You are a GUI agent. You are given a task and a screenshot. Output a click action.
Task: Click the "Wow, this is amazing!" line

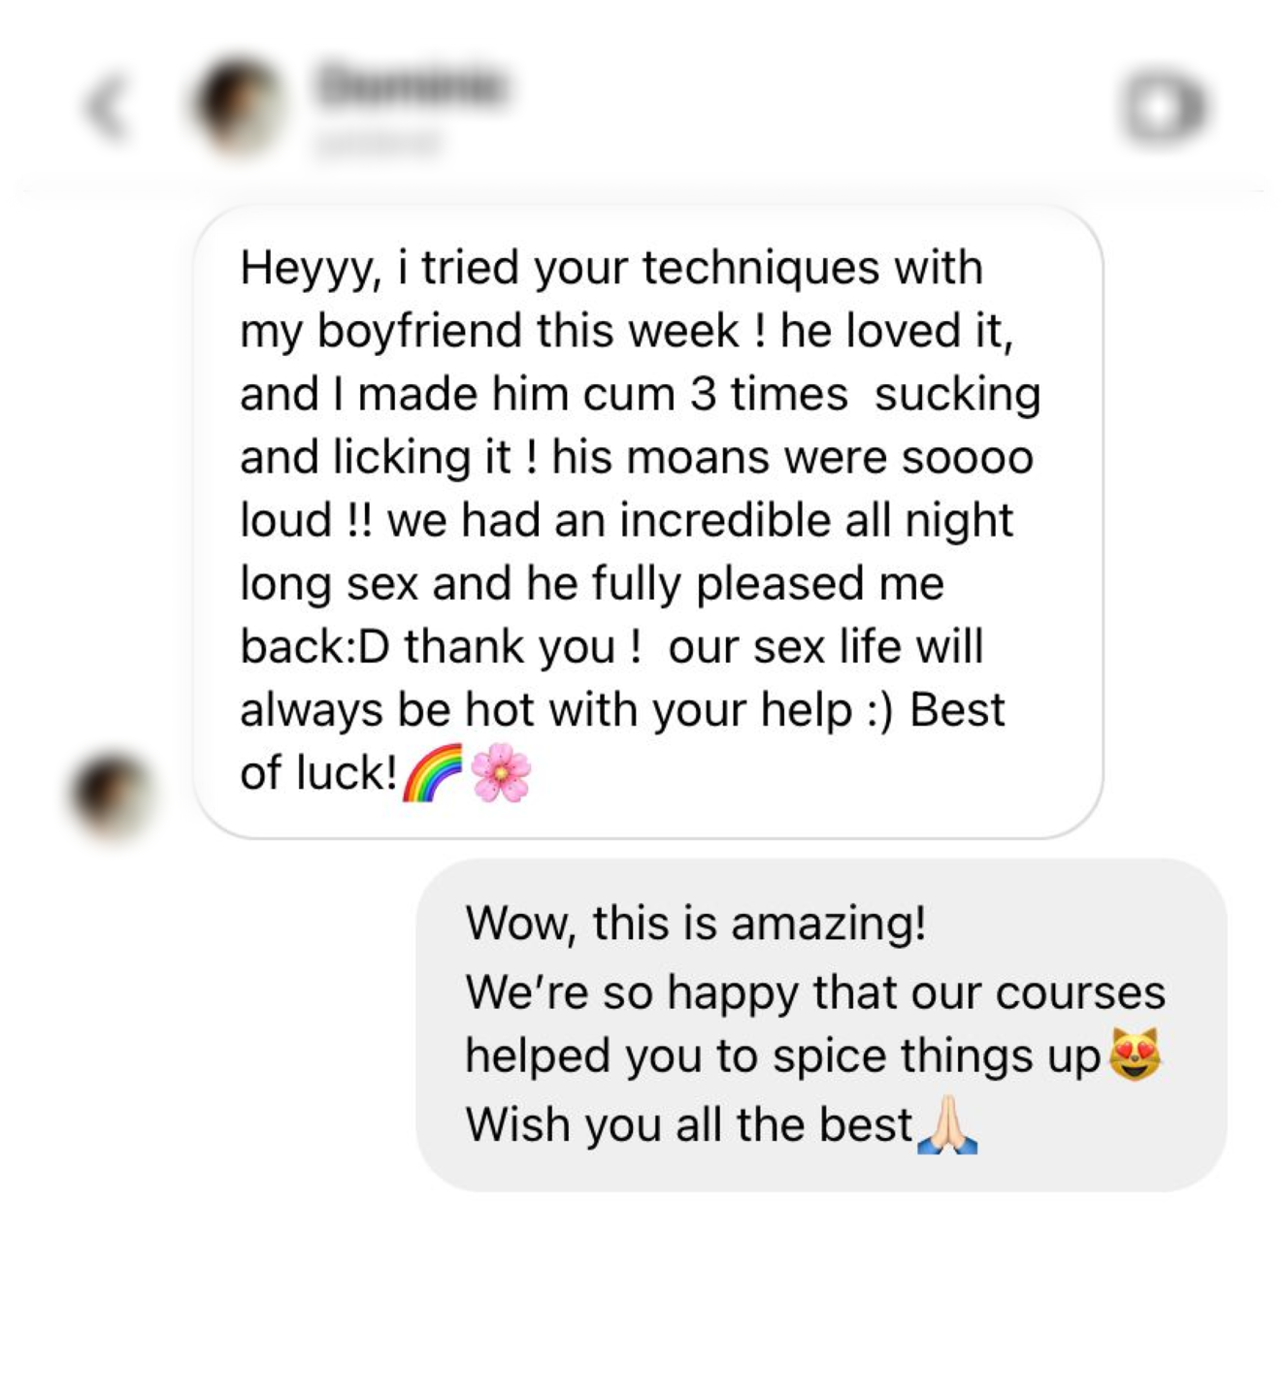tap(696, 923)
